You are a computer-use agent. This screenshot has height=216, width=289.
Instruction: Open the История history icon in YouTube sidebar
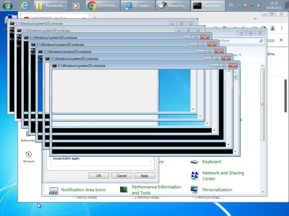tap(29, 154)
